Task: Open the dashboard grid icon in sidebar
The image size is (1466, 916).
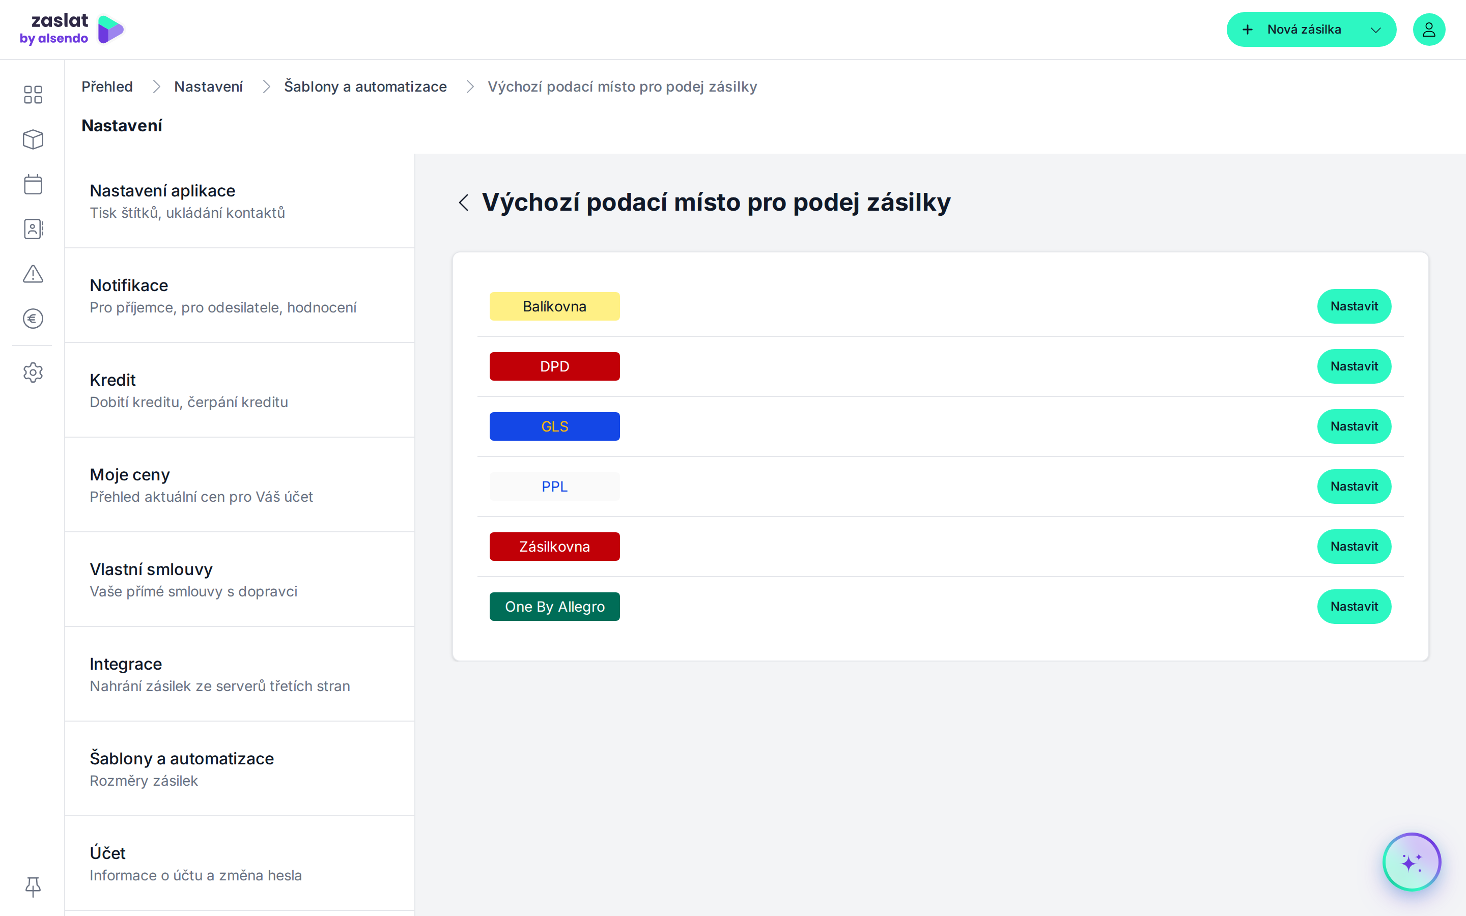Action: click(x=33, y=95)
